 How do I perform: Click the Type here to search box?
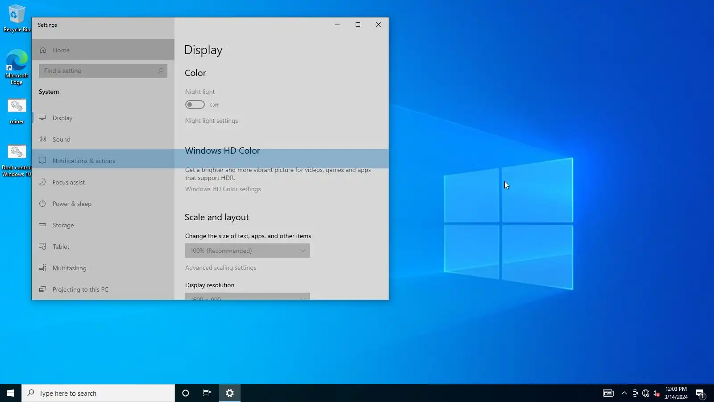(98, 393)
